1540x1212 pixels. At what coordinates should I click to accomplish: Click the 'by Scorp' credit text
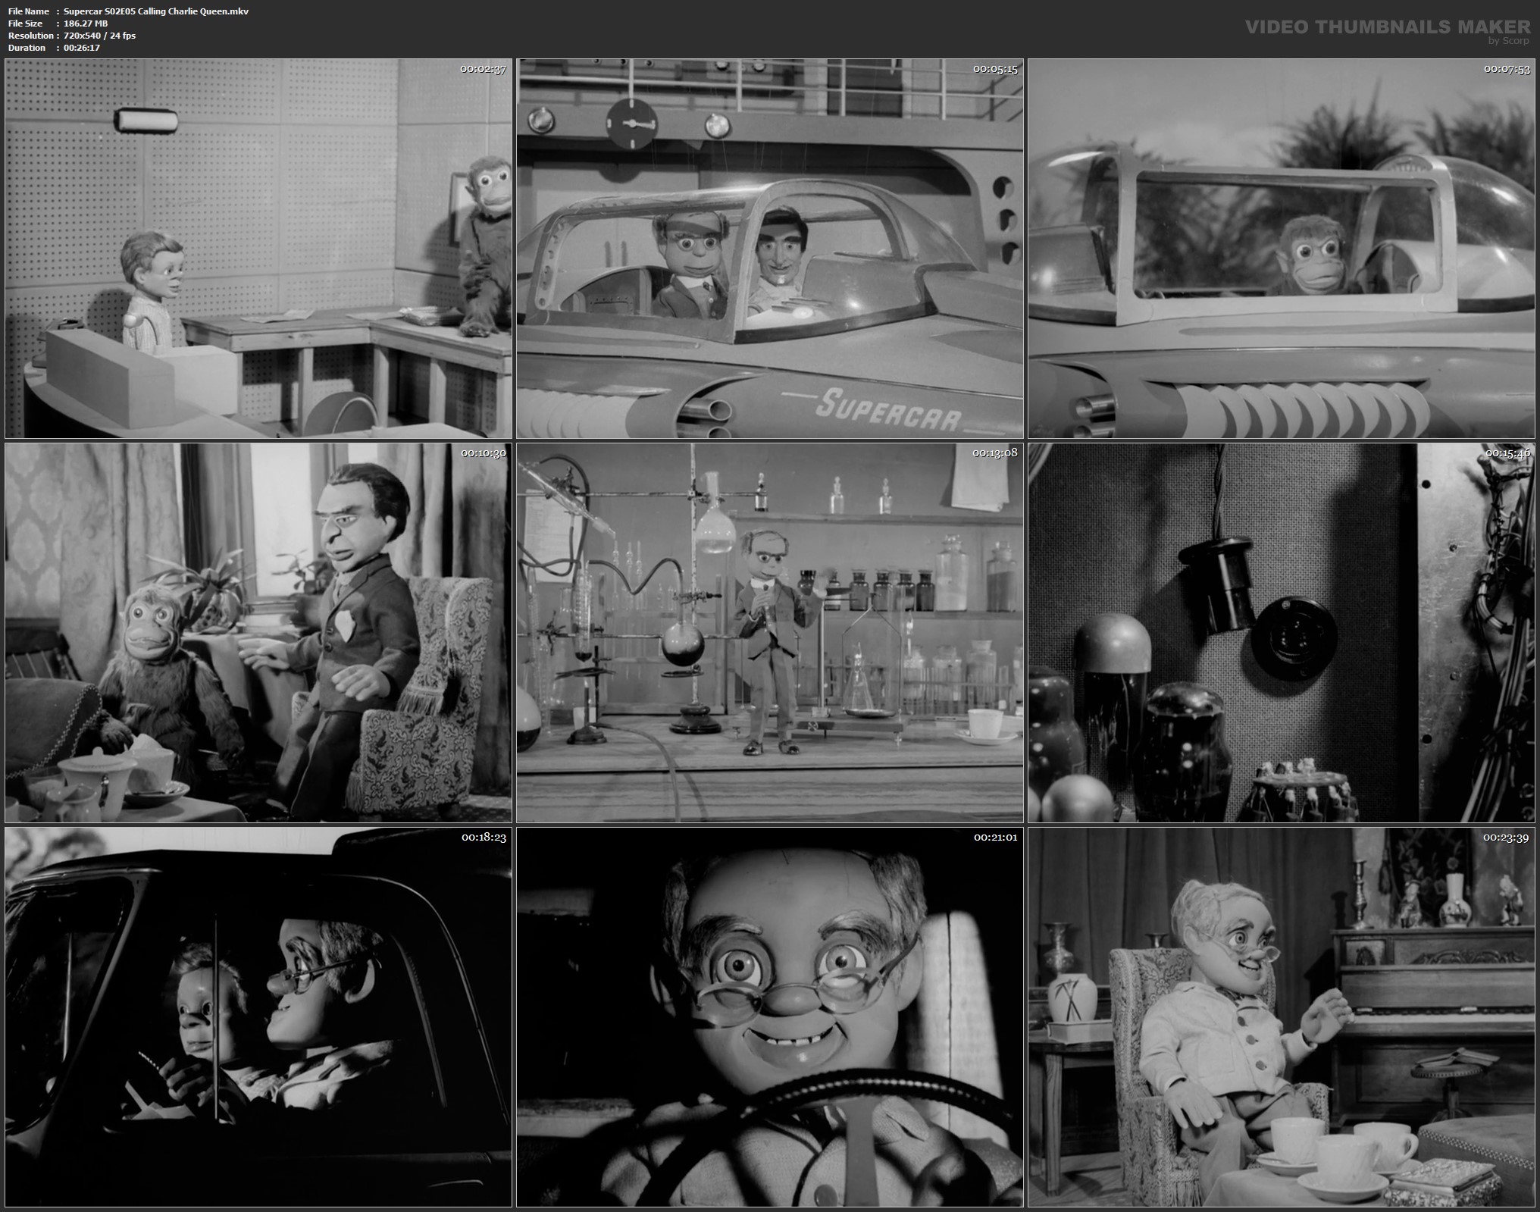click(1507, 41)
